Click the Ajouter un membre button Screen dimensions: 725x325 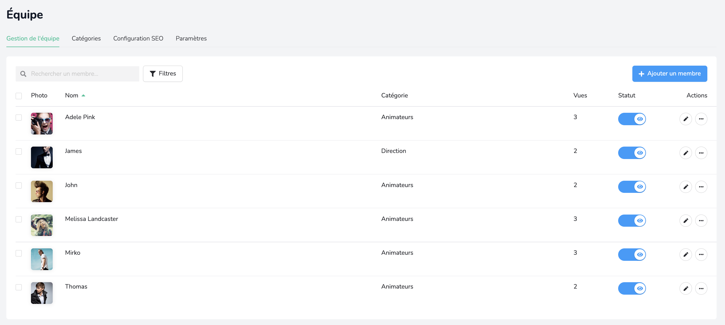[x=669, y=74]
